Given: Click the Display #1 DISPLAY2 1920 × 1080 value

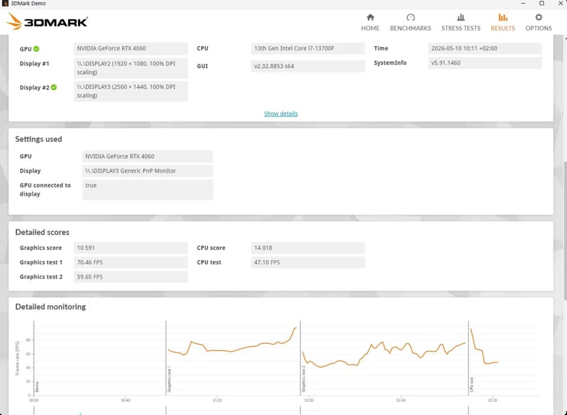Looking at the screenshot, I should pos(131,68).
